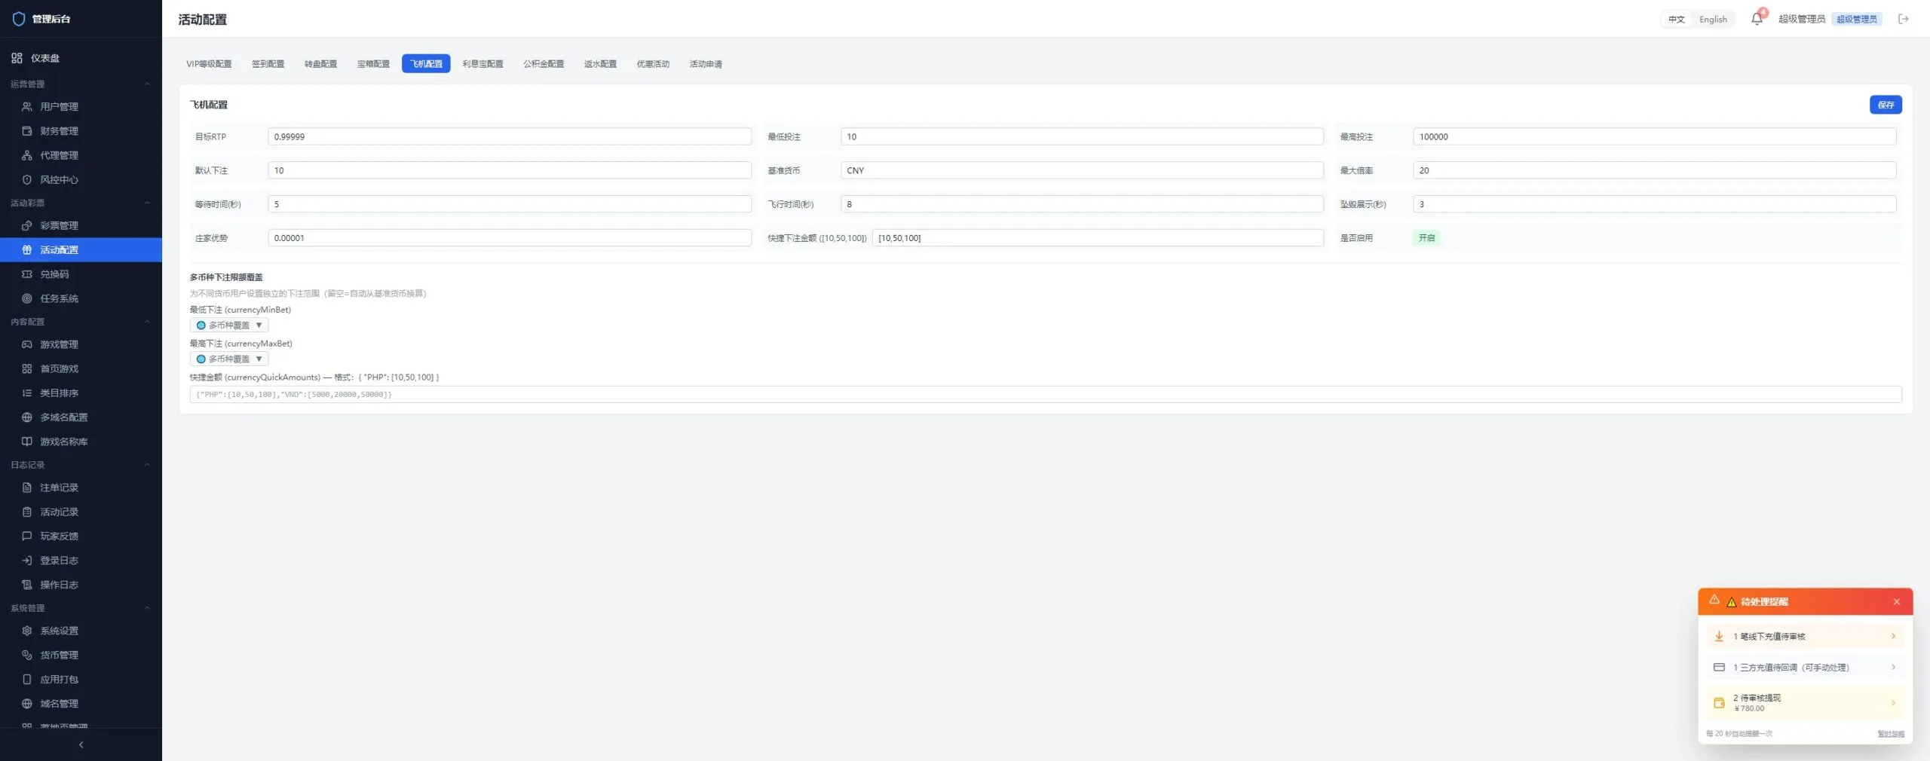Open 彩票管理 in the sidebar

tap(81, 225)
